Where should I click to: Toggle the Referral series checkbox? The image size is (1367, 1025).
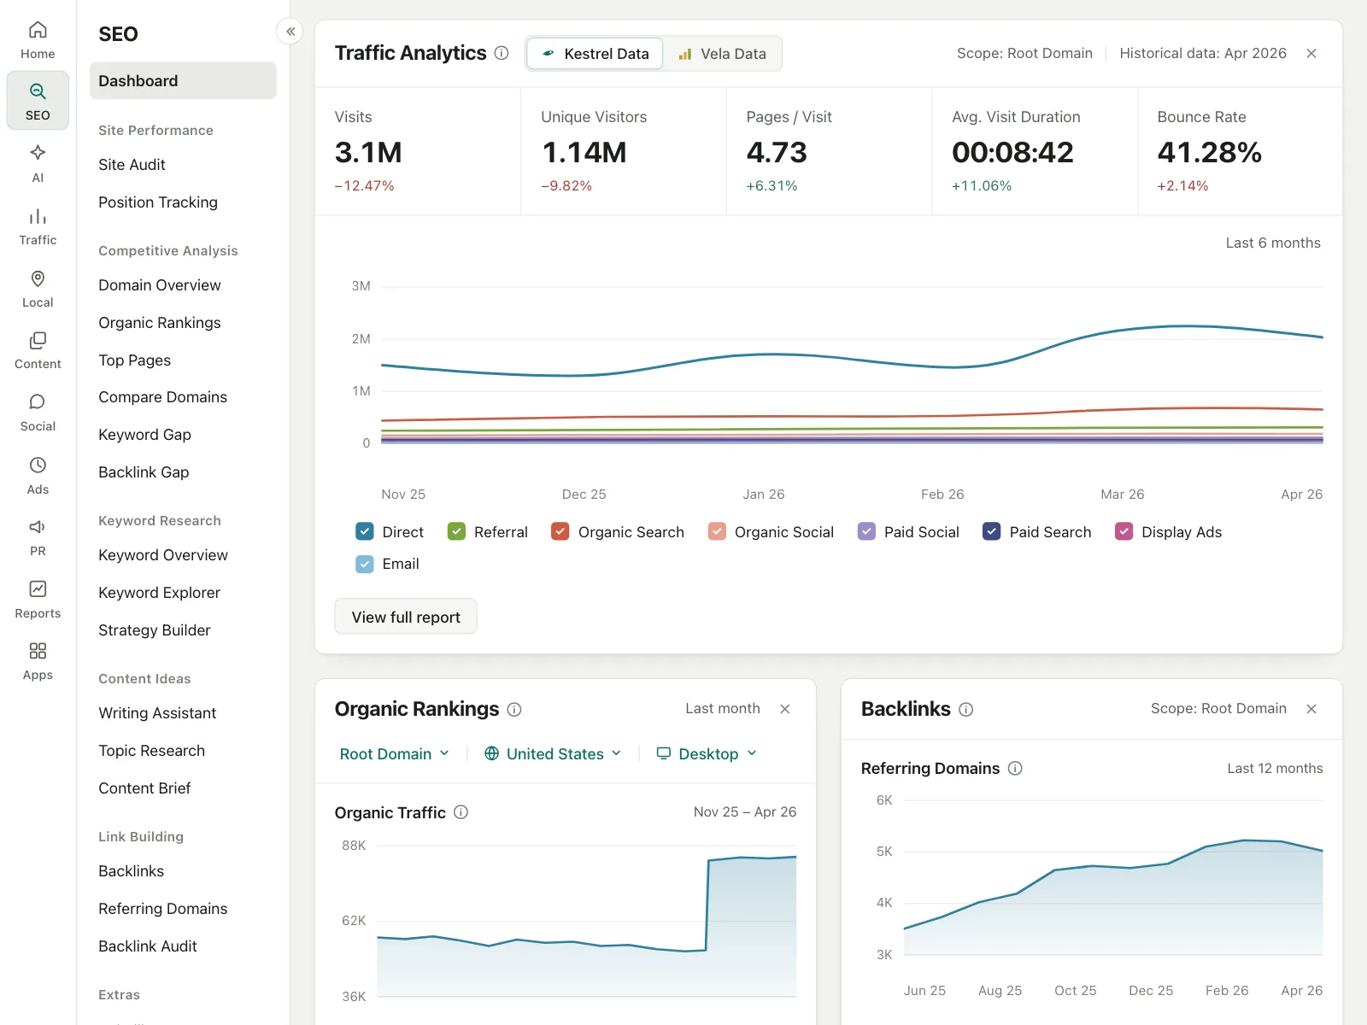click(x=456, y=531)
